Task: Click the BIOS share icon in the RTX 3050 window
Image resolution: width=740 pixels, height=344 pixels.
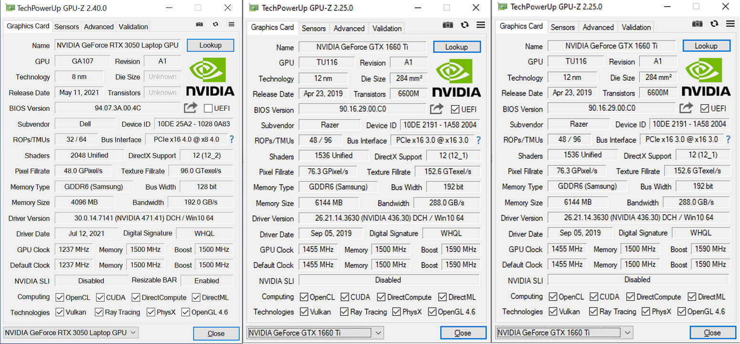Action: click(x=190, y=107)
